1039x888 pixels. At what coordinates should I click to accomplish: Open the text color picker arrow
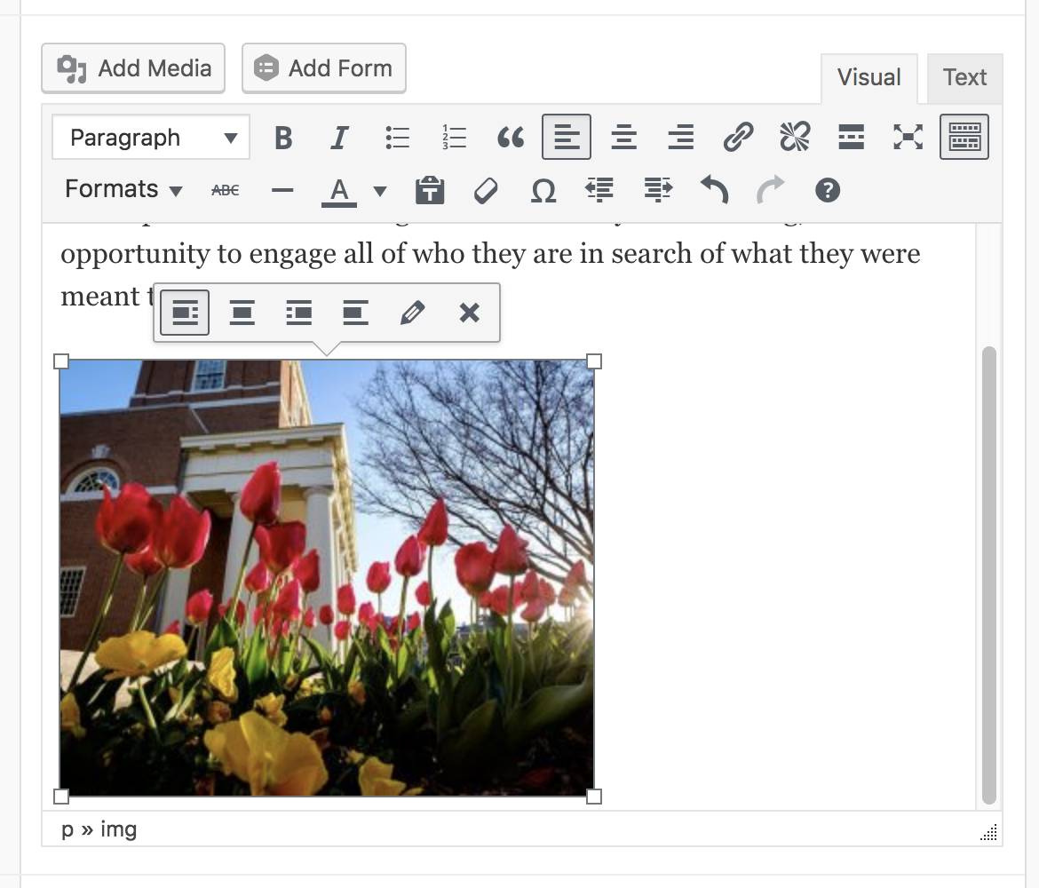click(x=380, y=191)
